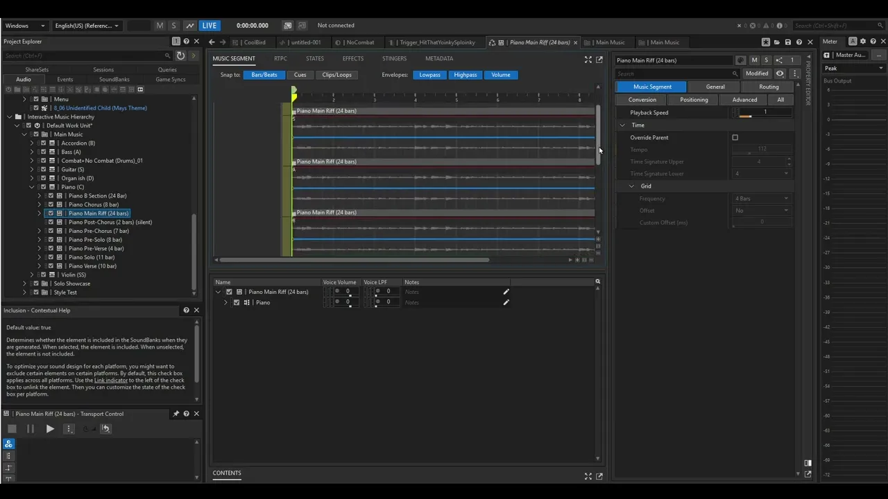888x499 pixels.
Task: Open help for Contextual Help panel
Action: (x=186, y=310)
